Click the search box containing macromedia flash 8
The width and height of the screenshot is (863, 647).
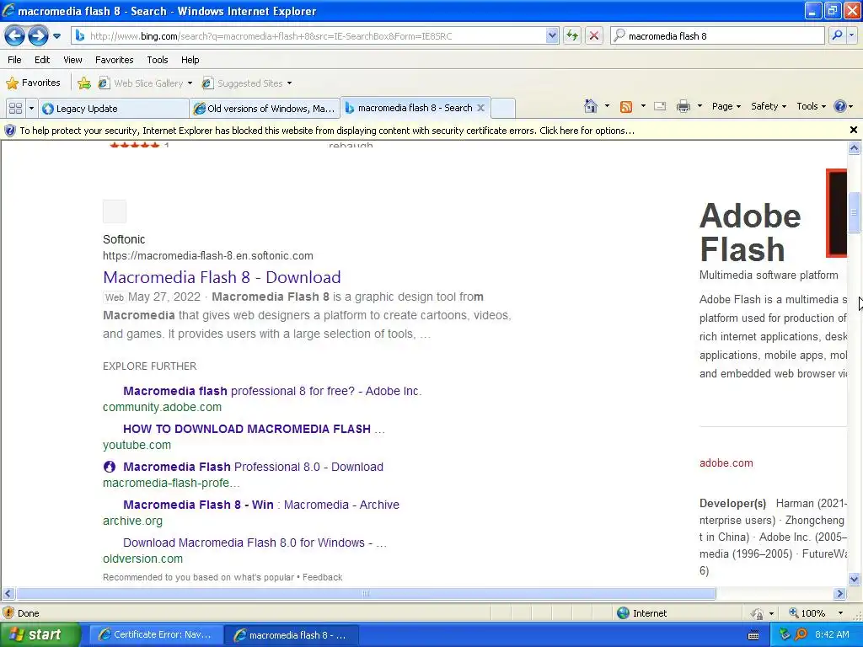717,35
